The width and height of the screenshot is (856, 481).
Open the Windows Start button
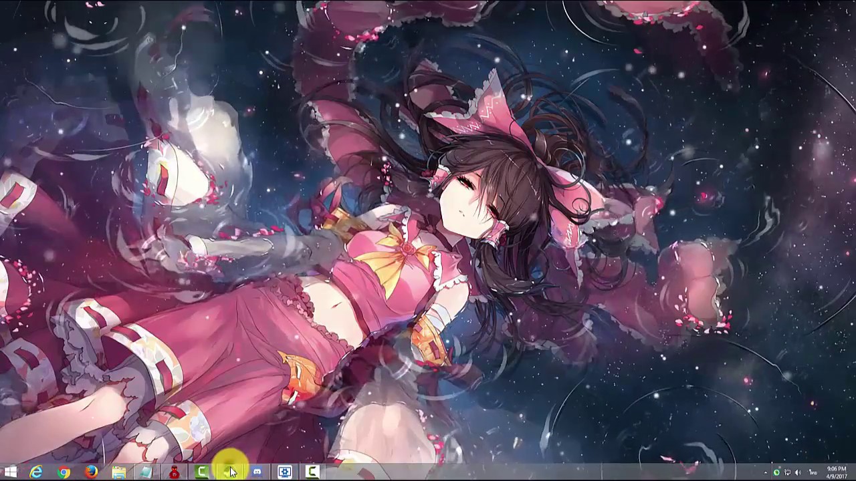coord(10,472)
